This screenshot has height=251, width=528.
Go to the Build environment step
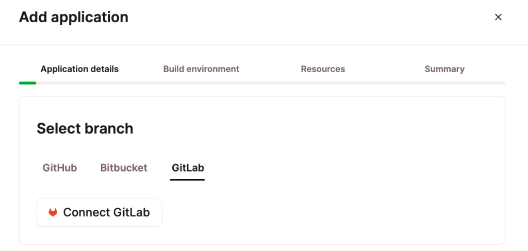tap(201, 69)
